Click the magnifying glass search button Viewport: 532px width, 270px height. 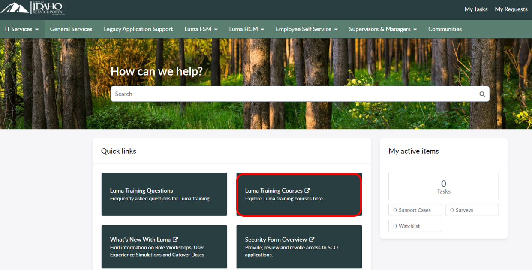tap(482, 94)
